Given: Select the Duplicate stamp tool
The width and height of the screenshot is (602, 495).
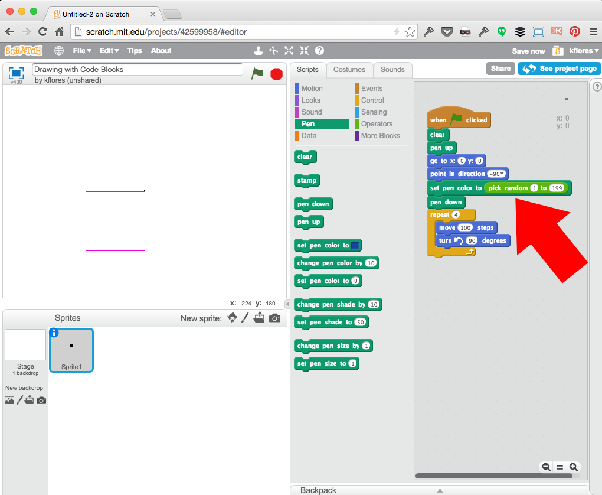Looking at the screenshot, I should pos(259,50).
